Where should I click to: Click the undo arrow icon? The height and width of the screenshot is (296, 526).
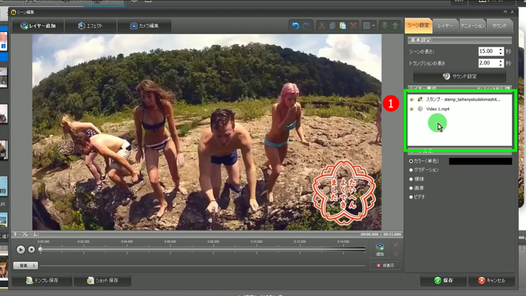295,26
